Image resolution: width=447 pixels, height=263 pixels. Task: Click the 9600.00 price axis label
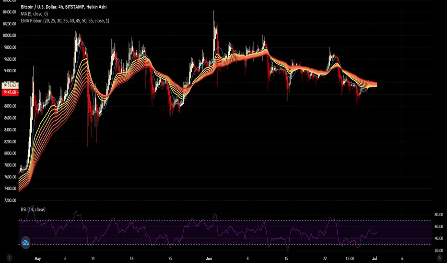pyautogui.click(x=10, y=59)
